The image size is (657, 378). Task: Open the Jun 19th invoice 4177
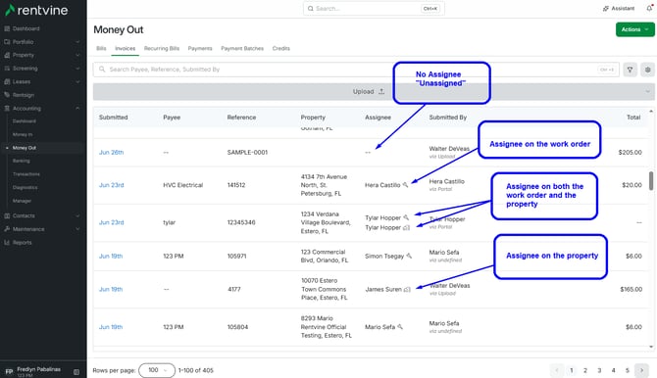pos(111,289)
